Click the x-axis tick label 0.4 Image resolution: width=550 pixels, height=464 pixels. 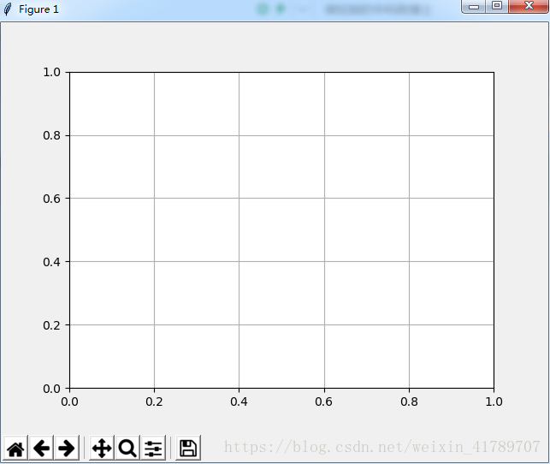coord(239,402)
